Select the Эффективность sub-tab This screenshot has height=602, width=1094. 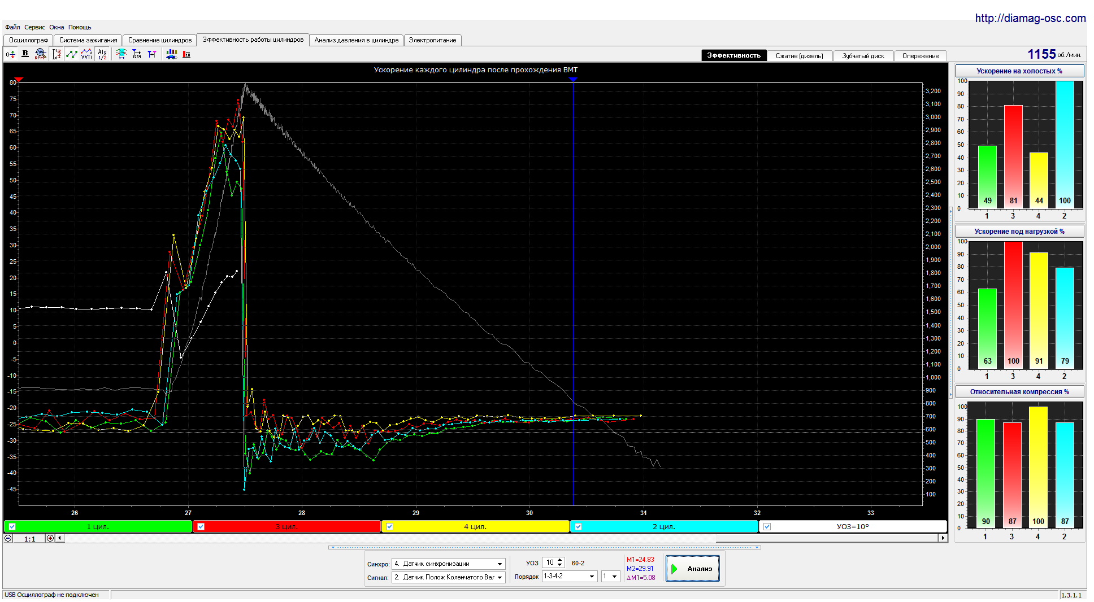(734, 55)
